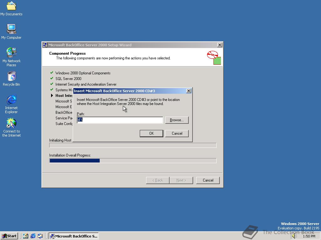Open the Connect to the Internet shortcut

pyautogui.click(x=12, y=127)
